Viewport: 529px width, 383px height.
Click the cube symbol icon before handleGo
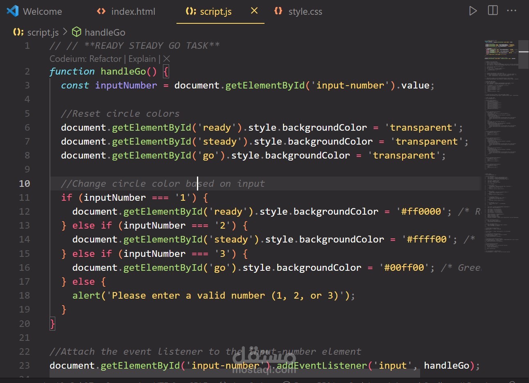click(x=77, y=32)
